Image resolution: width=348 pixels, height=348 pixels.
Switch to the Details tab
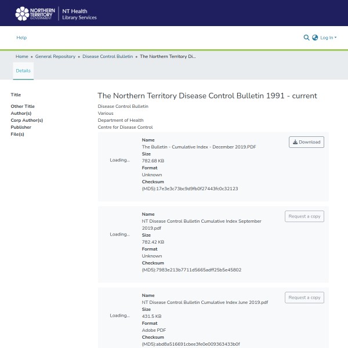(23, 71)
